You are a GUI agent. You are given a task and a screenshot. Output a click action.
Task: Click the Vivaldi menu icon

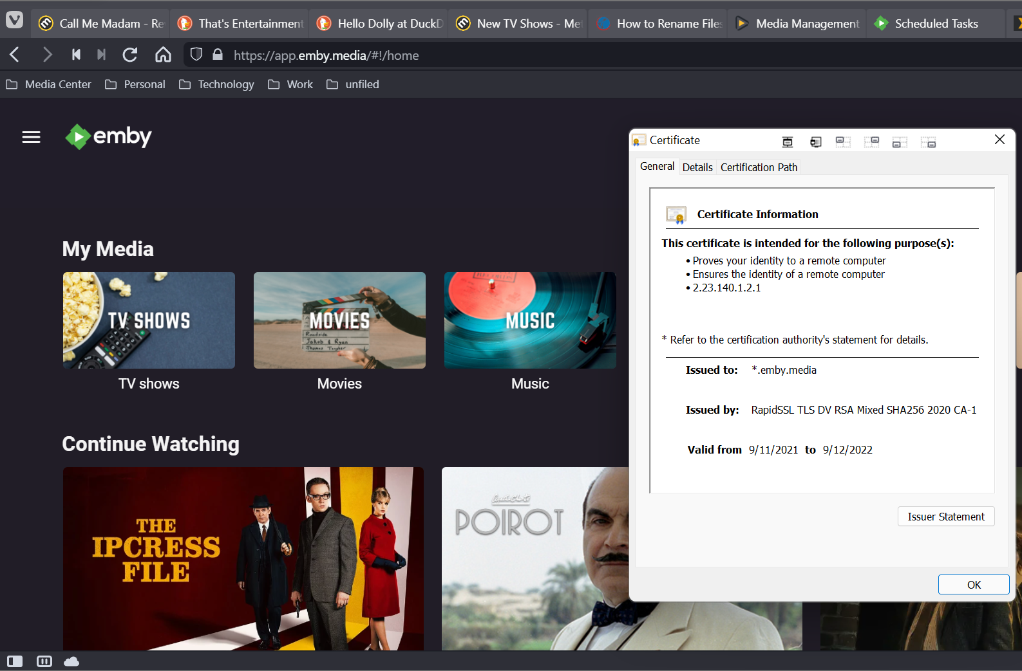tap(14, 20)
